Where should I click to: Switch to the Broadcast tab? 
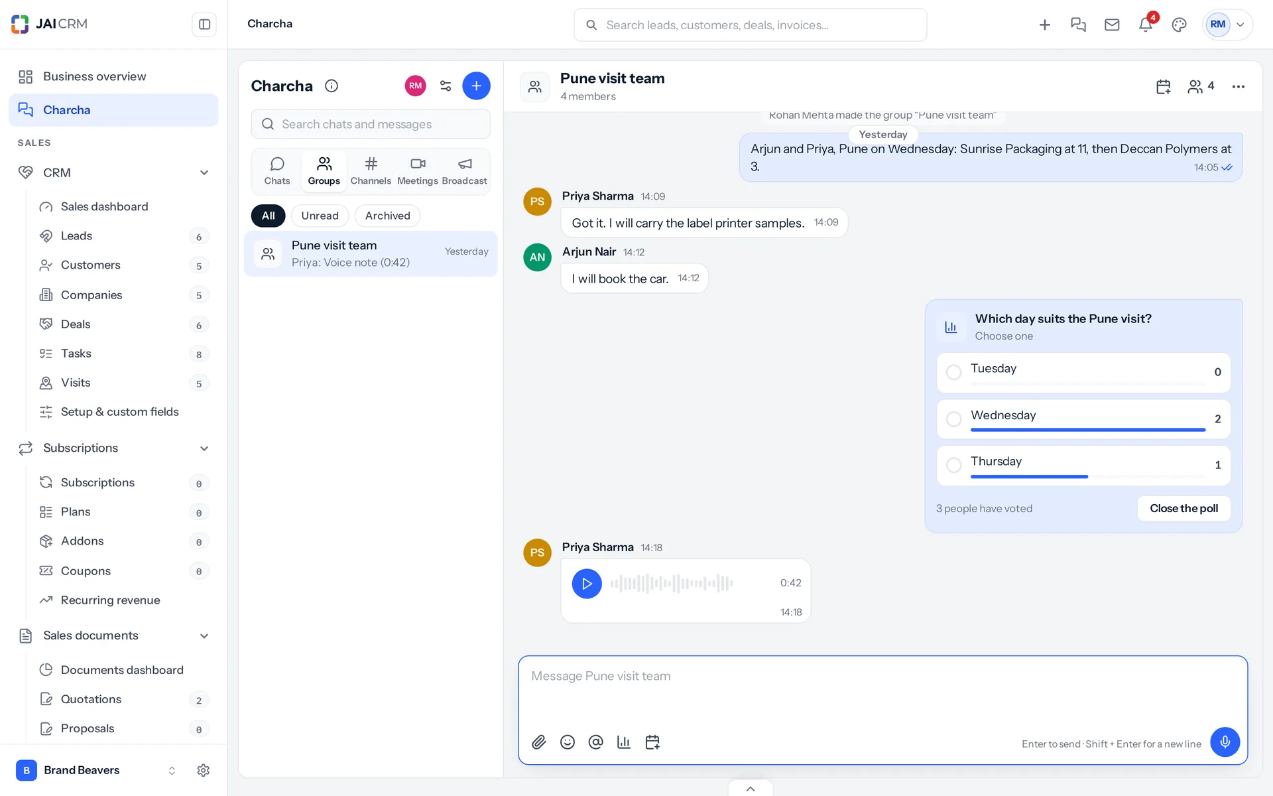(464, 171)
